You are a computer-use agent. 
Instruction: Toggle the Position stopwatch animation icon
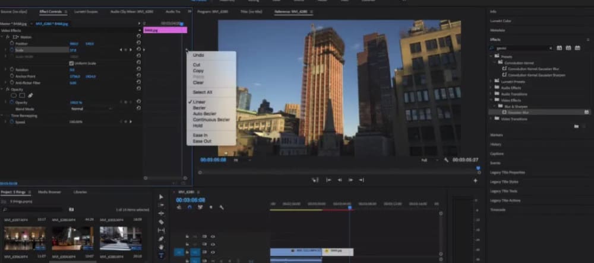pyautogui.click(x=12, y=43)
